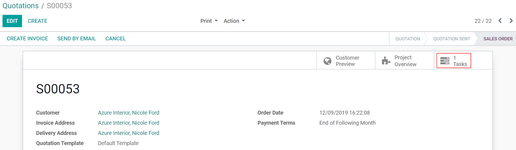
Task: Click the Customer Preview globe icon
Action: point(327,61)
